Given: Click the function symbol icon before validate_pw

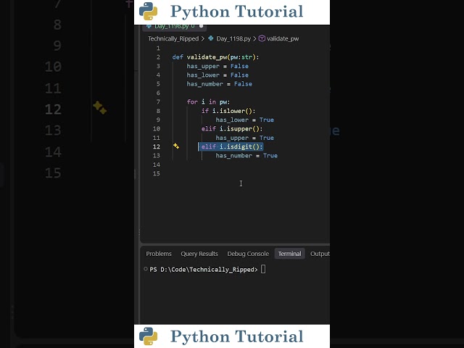Looking at the screenshot, I should (x=262, y=38).
